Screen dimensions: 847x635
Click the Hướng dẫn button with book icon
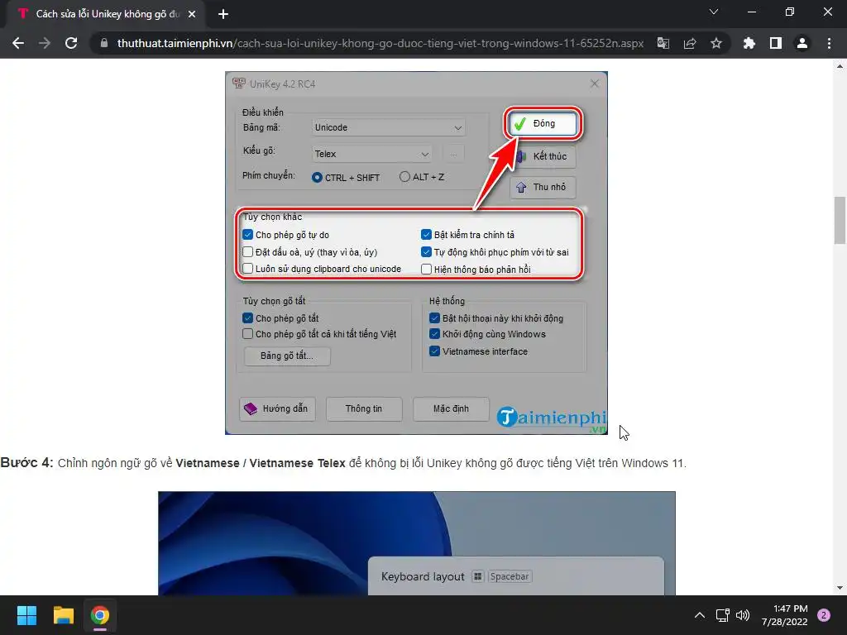(x=277, y=408)
